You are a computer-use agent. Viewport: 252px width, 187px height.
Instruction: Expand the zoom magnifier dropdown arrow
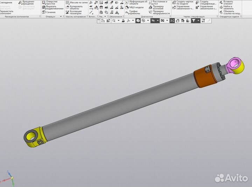[118, 21]
